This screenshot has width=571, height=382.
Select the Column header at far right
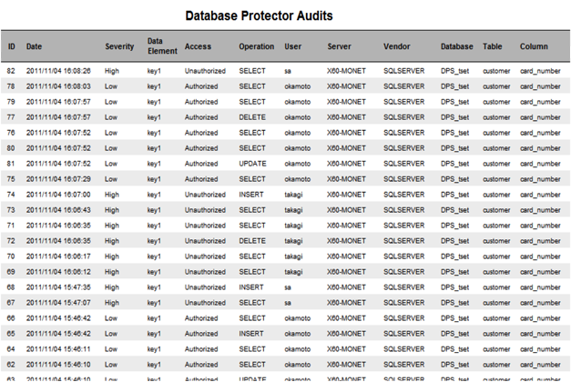pyautogui.click(x=534, y=45)
